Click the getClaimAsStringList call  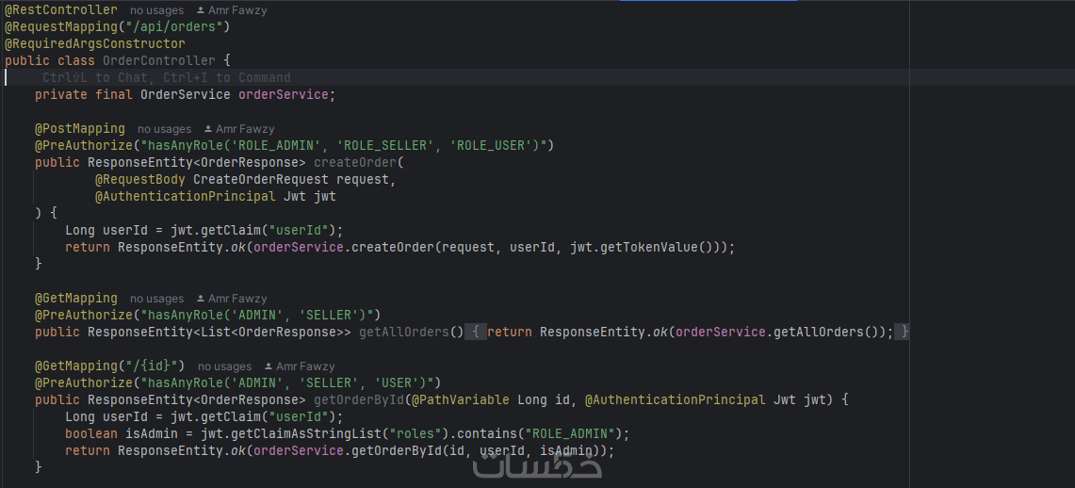pyautogui.click(x=305, y=434)
